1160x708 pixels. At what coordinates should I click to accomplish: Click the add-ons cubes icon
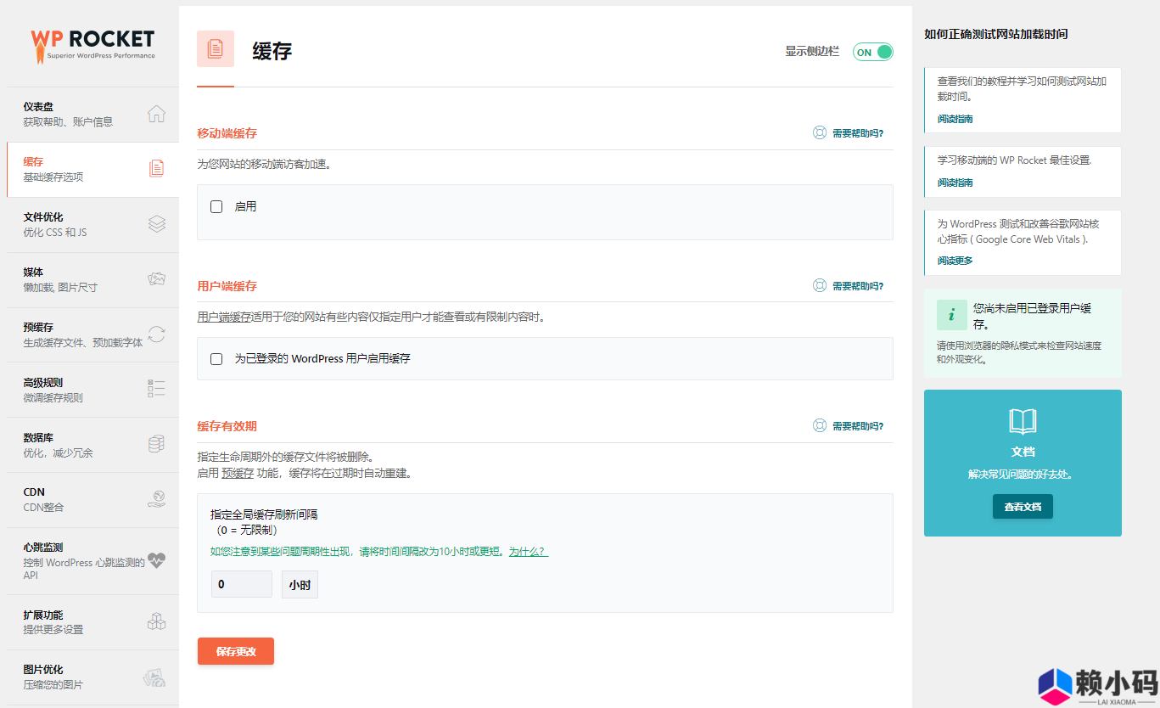(156, 621)
